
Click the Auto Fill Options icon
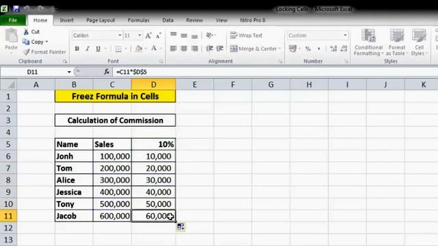tap(181, 227)
